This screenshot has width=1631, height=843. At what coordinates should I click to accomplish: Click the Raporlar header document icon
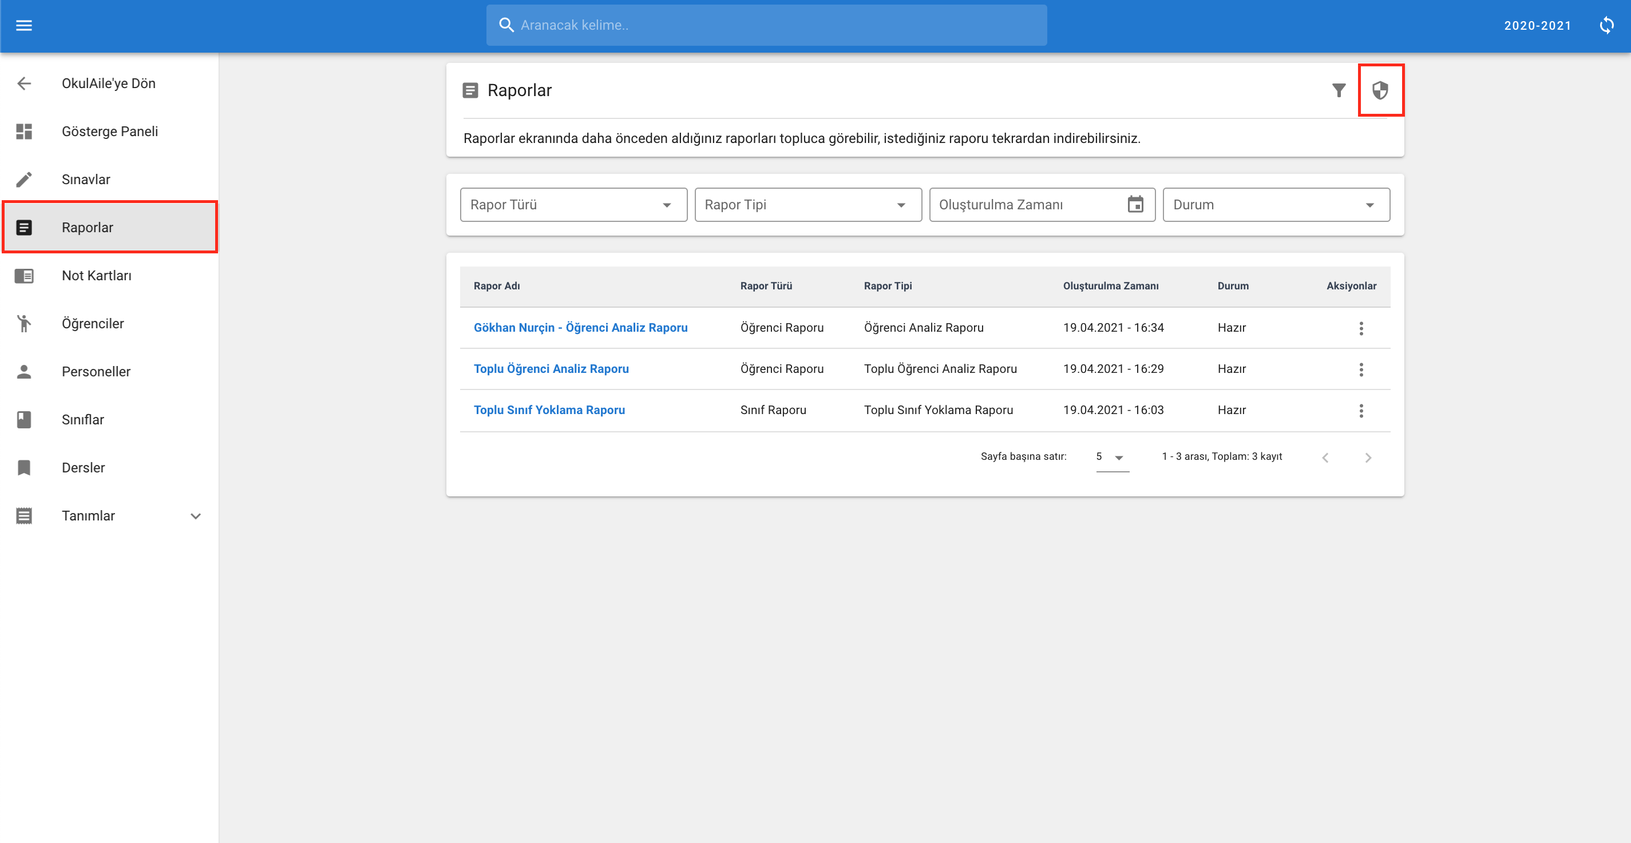pos(470,90)
